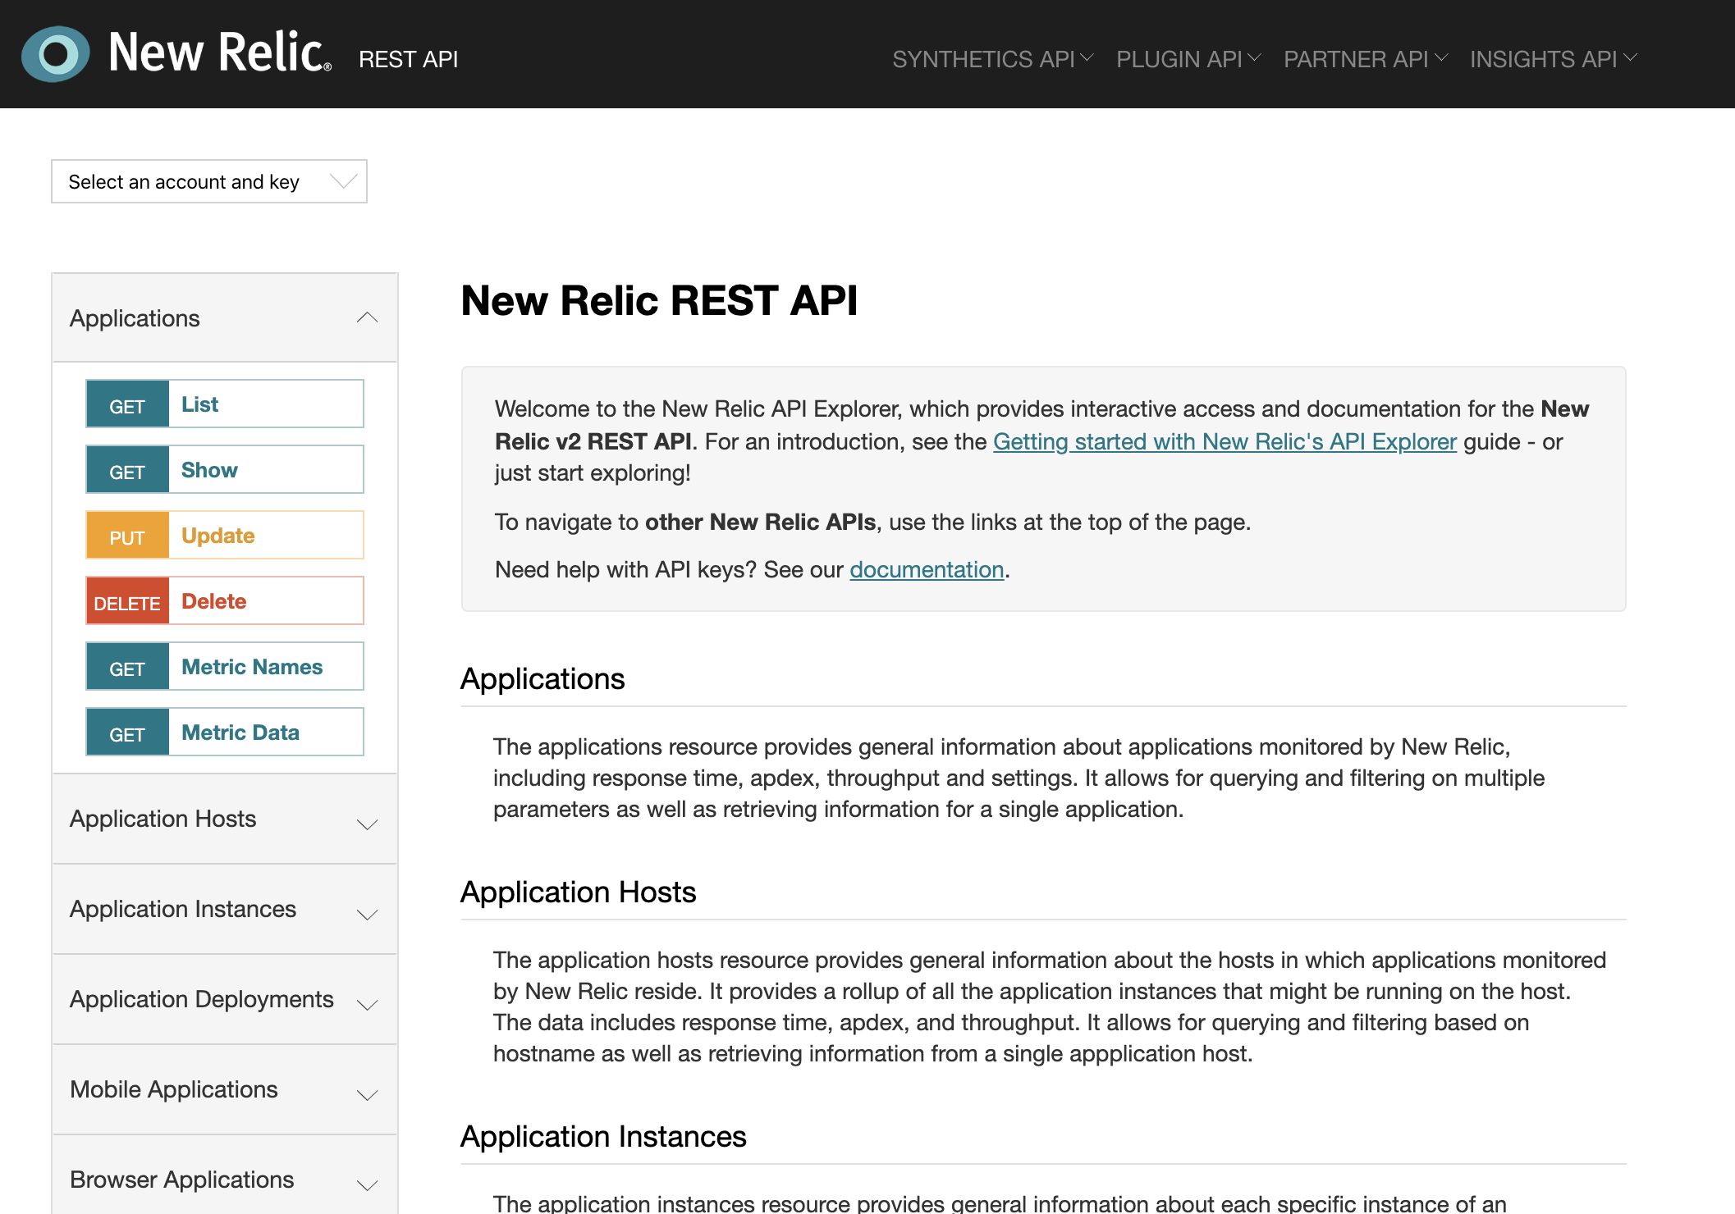Open the Getting started with API Explorer link
This screenshot has height=1214, width=1735.
point(1224,442)
